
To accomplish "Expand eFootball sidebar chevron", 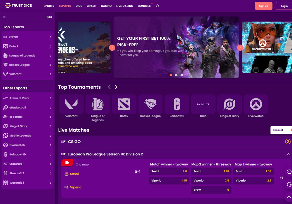I will [51, 117].
